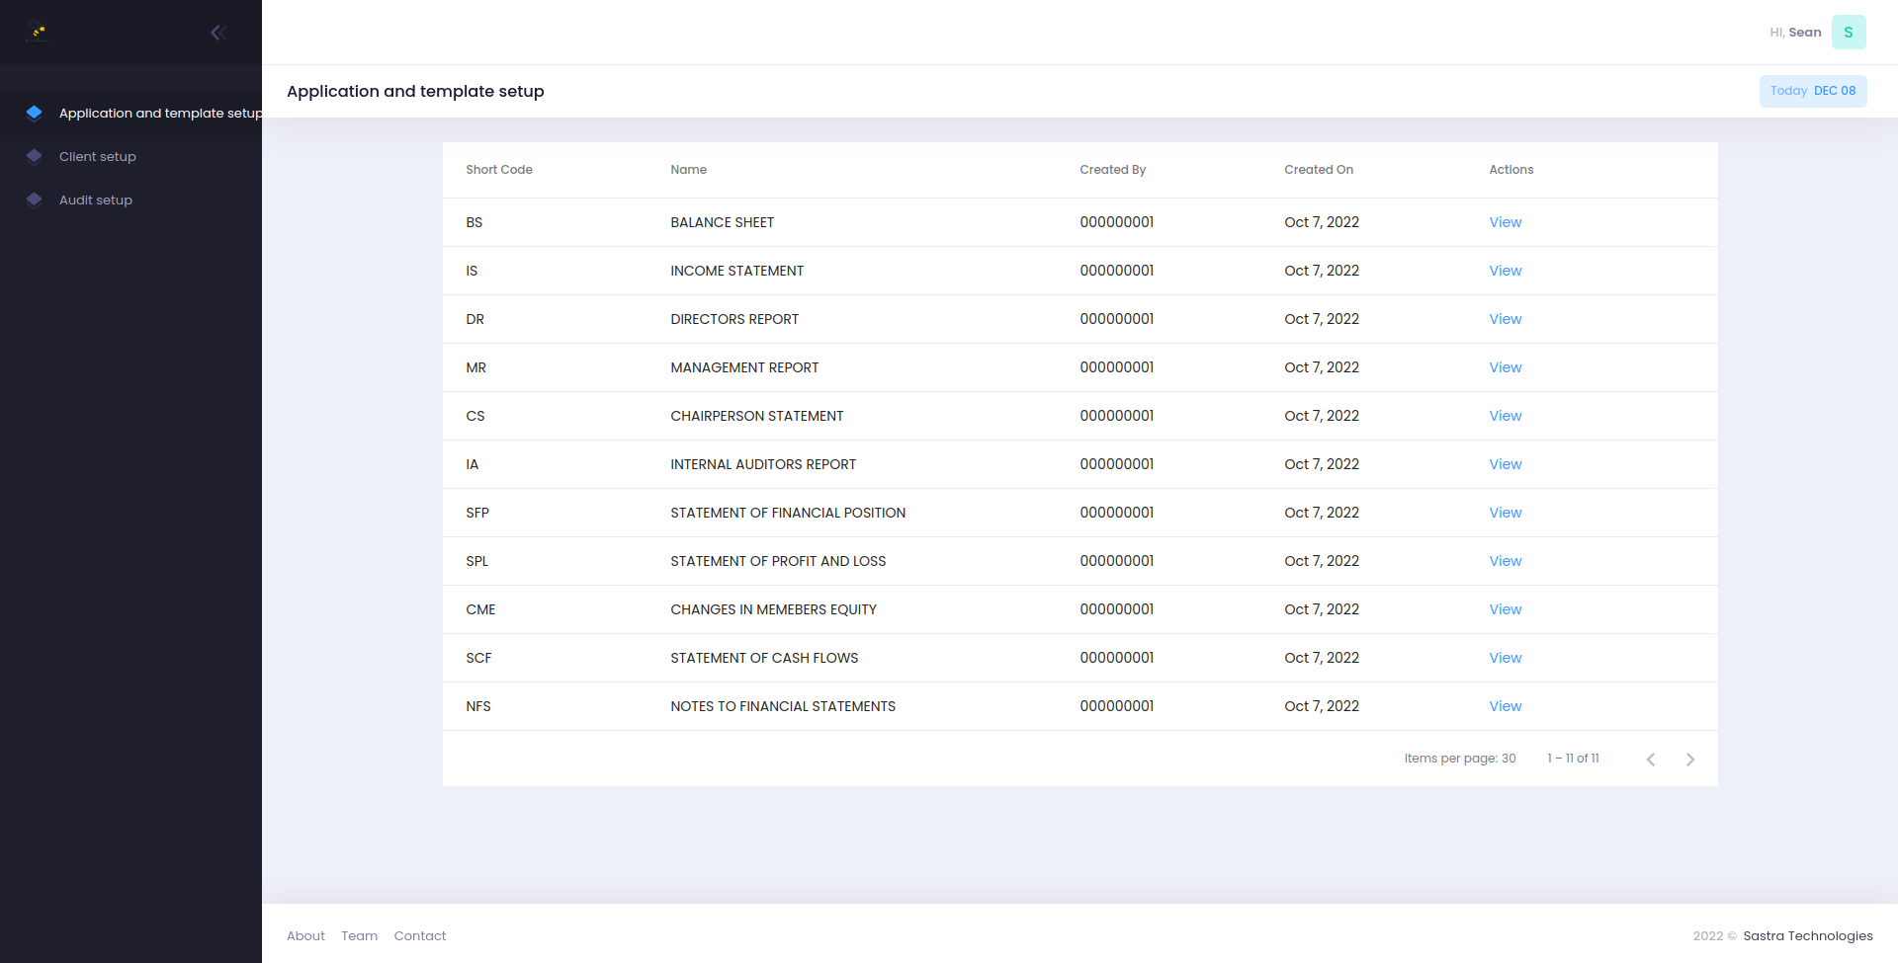1898x963 pixels.
Task: Open the Contact footer link
Action: 419,935
